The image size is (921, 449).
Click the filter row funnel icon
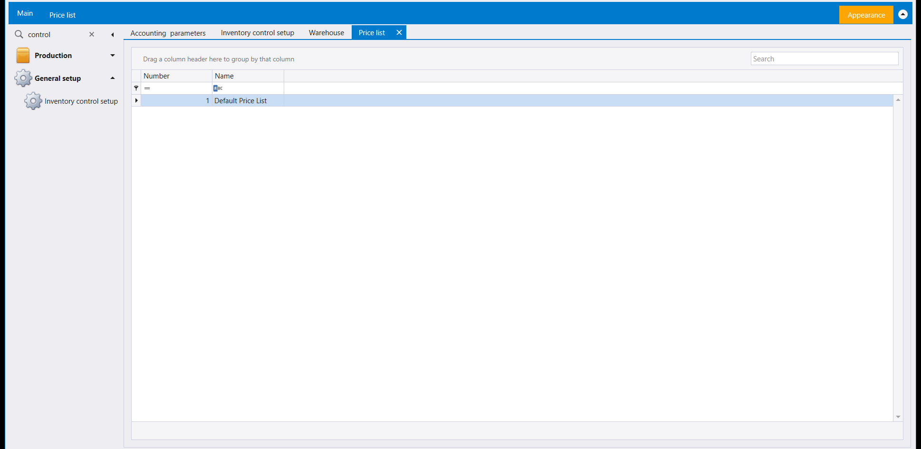point(136,88)
